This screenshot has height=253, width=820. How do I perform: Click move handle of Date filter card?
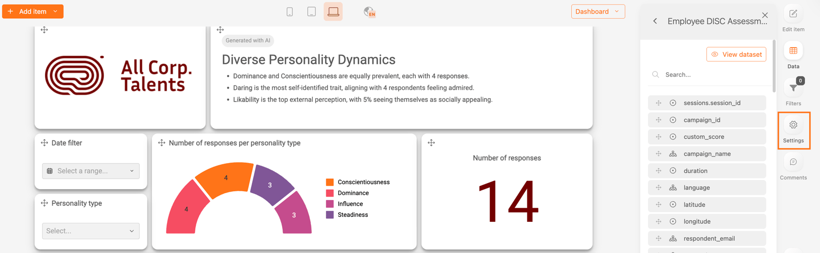click(x=44, y=143)
